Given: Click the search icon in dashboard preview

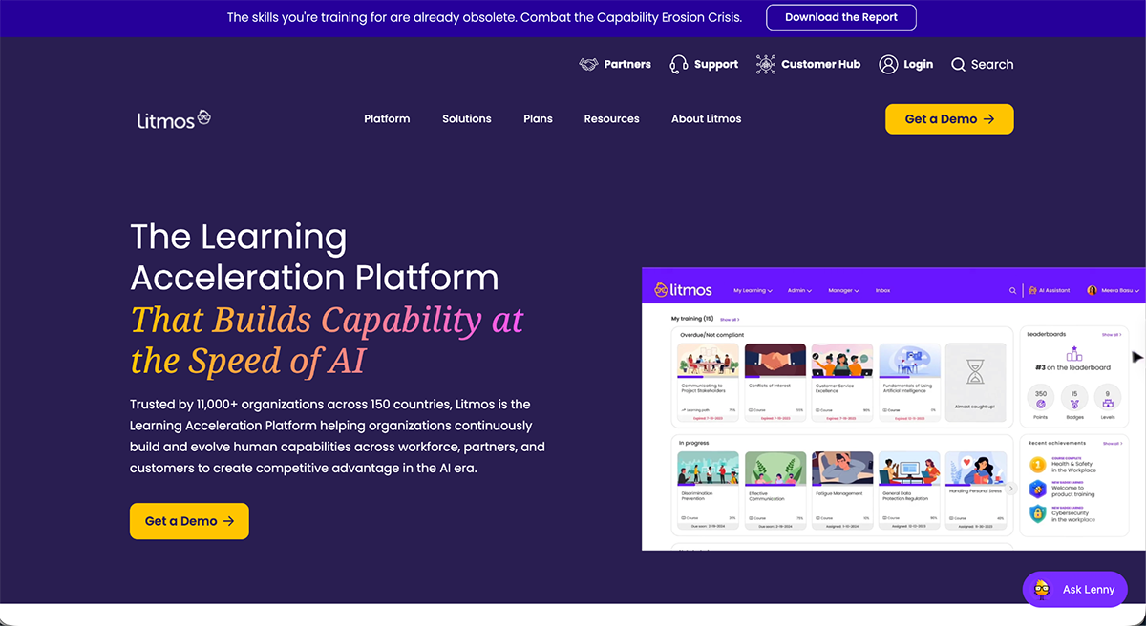Looking at the screenshot, I should point(1013,290).
